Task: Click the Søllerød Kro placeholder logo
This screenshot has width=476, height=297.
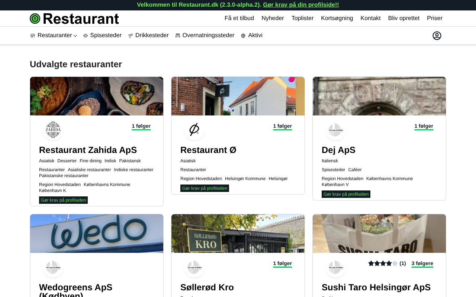Action: (194, 267)
